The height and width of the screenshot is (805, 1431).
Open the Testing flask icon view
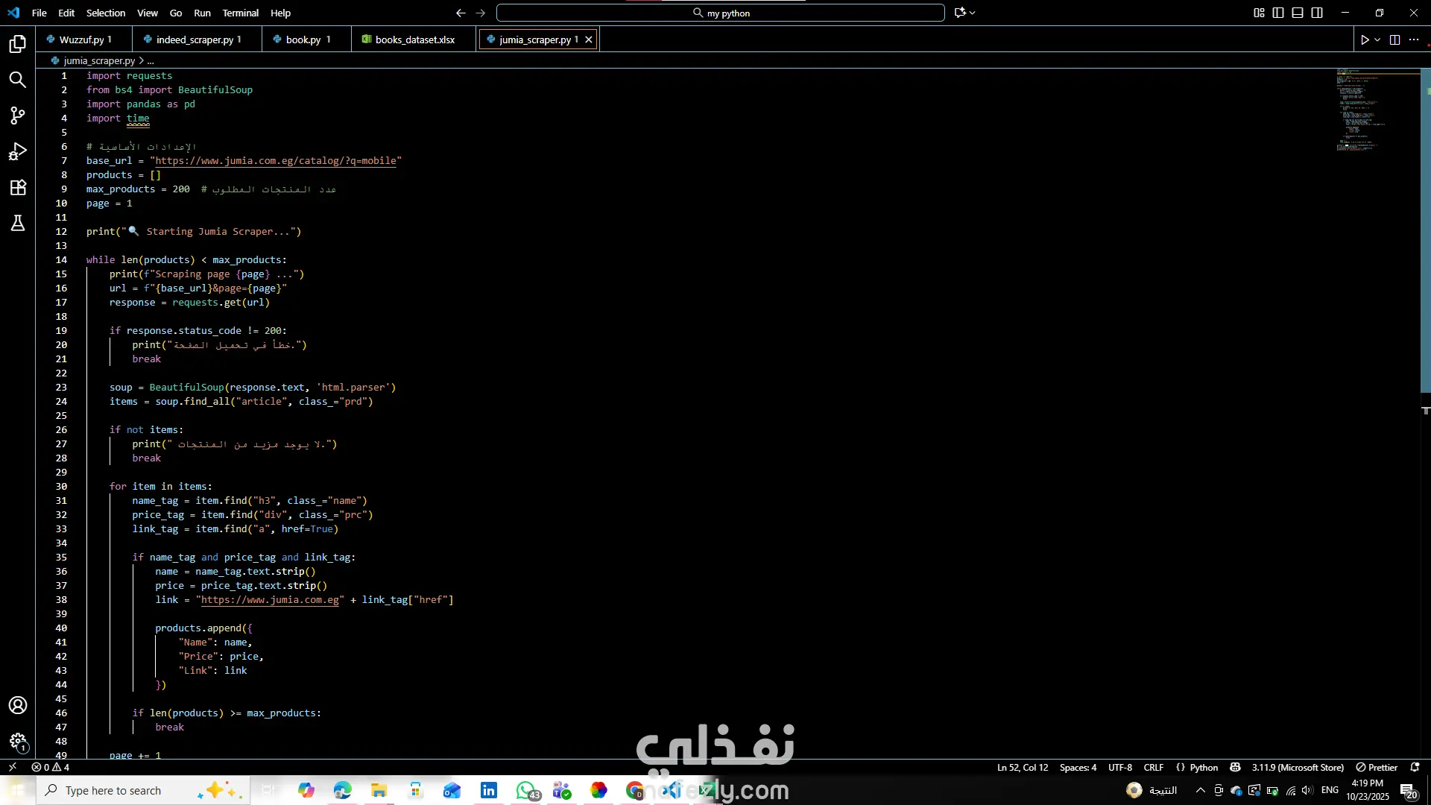pos(18,223)
